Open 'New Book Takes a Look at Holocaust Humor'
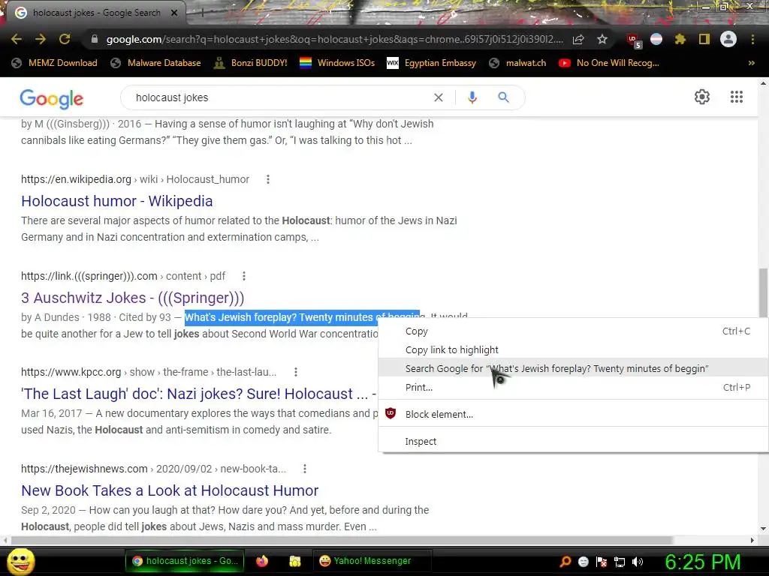769x576 pixels. (x=170, y=490)
